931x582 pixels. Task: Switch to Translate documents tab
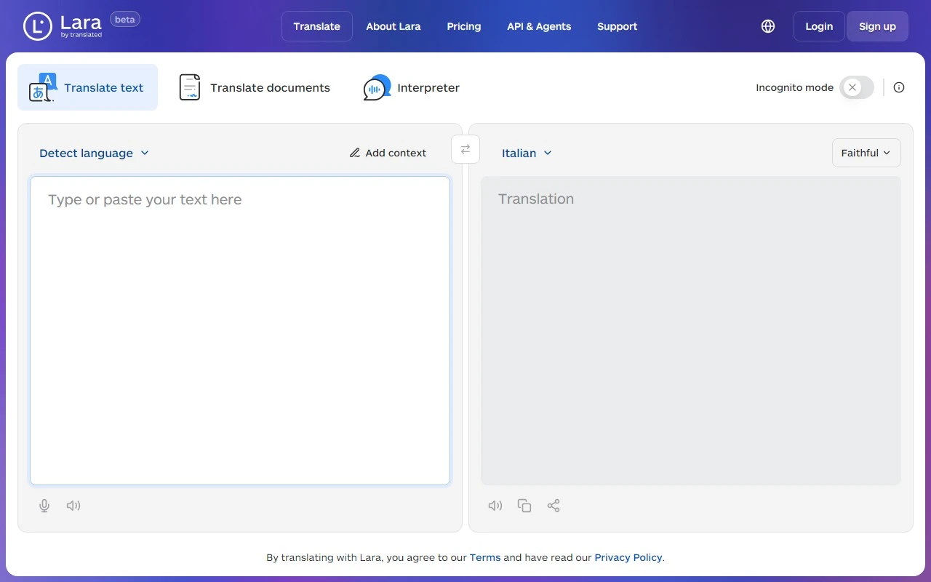255,87
